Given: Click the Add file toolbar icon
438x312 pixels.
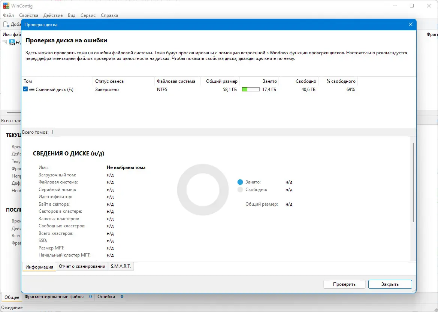Looking at the screenshot, I should [6, 24].
